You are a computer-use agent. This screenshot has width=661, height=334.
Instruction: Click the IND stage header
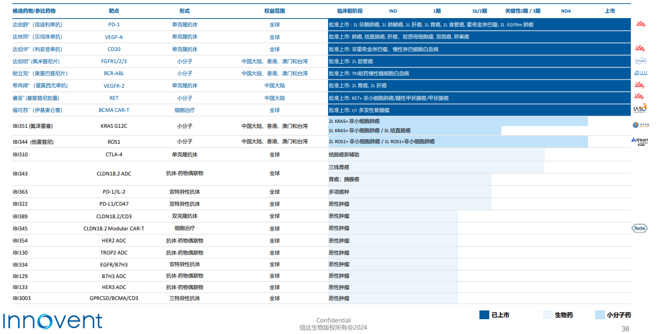tap(393, 11)
